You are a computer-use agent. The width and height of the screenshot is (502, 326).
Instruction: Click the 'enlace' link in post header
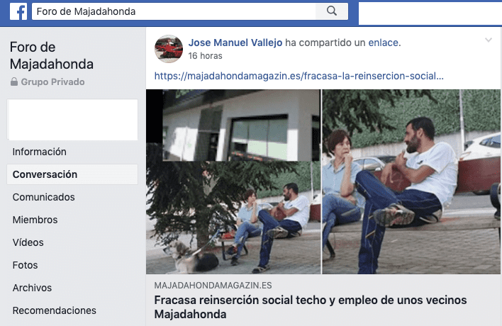[x=383, y=43]
